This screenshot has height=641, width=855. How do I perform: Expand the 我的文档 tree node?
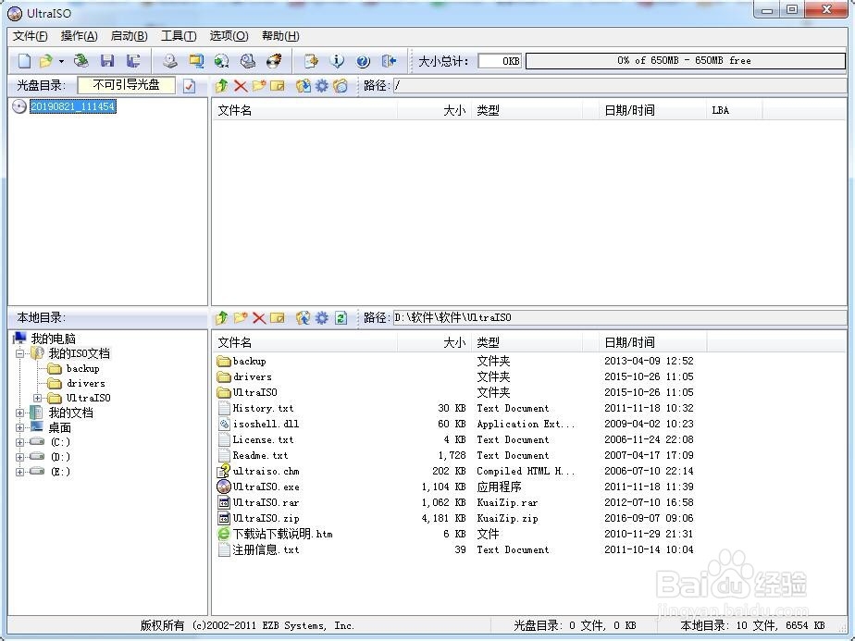coord(20,413)
